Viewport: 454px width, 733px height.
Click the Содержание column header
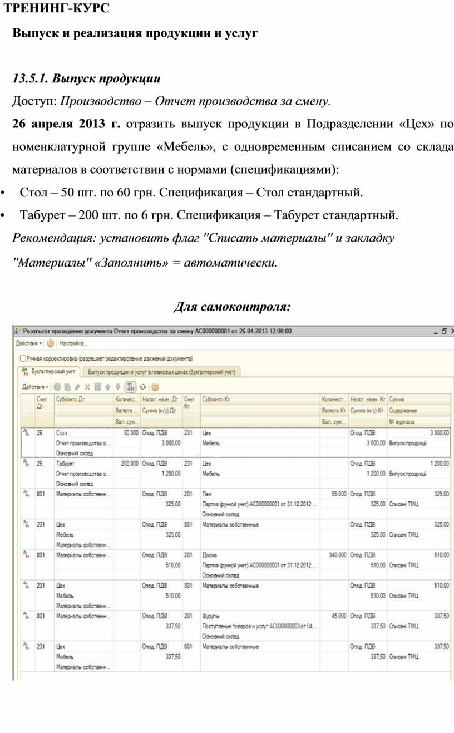[x=419, y=411]
